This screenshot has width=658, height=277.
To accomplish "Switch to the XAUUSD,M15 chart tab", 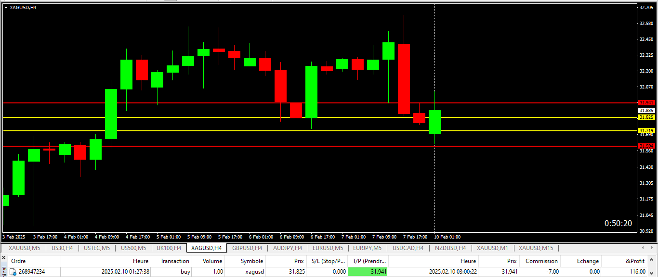I will click(536, 248).
